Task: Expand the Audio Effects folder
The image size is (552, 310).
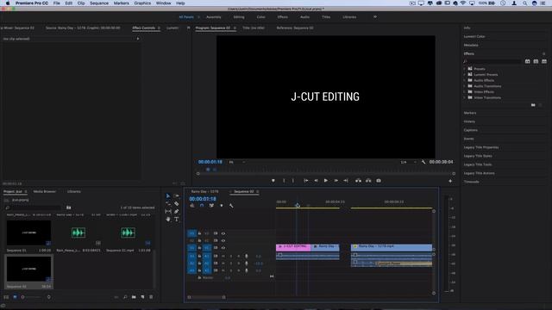Action: point(465,80)
